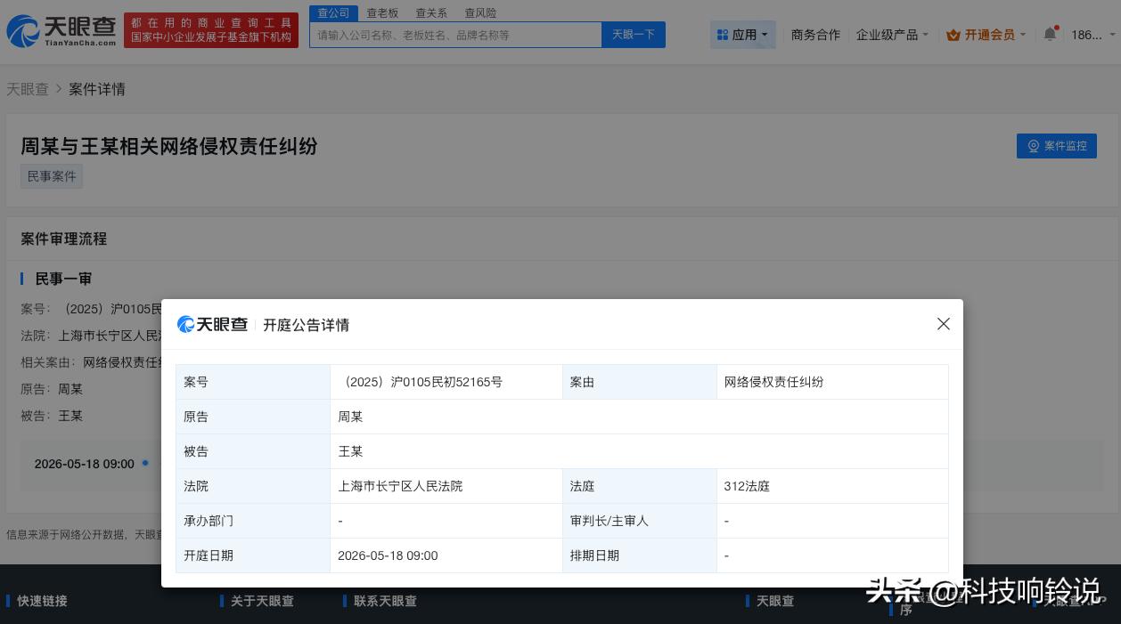Screen dimensions: 1121x624
Task: Switch to the 查老板 search tab
Action: coord(382,12)
